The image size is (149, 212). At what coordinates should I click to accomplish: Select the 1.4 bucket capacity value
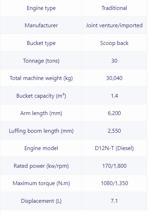coord(114,96)
